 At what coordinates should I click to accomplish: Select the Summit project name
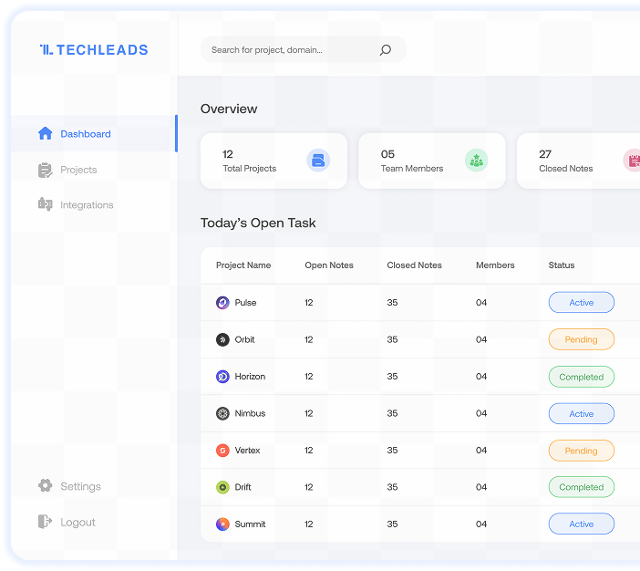click(250, 524)
